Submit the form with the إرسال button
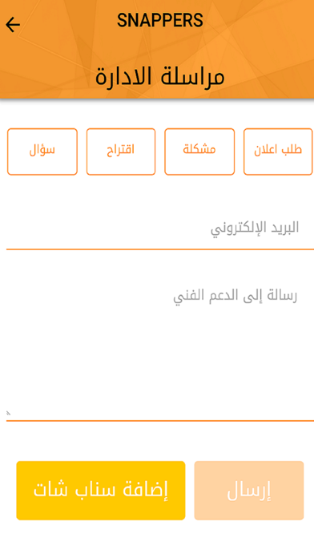This screenshot has height=558, width=314. click(x=249, y=491)
